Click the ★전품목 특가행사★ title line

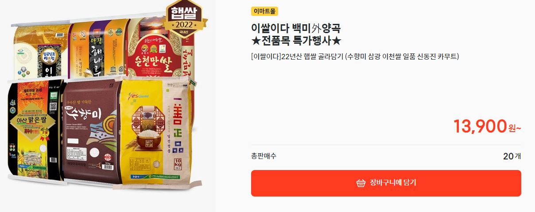click(x=296, y=41)
